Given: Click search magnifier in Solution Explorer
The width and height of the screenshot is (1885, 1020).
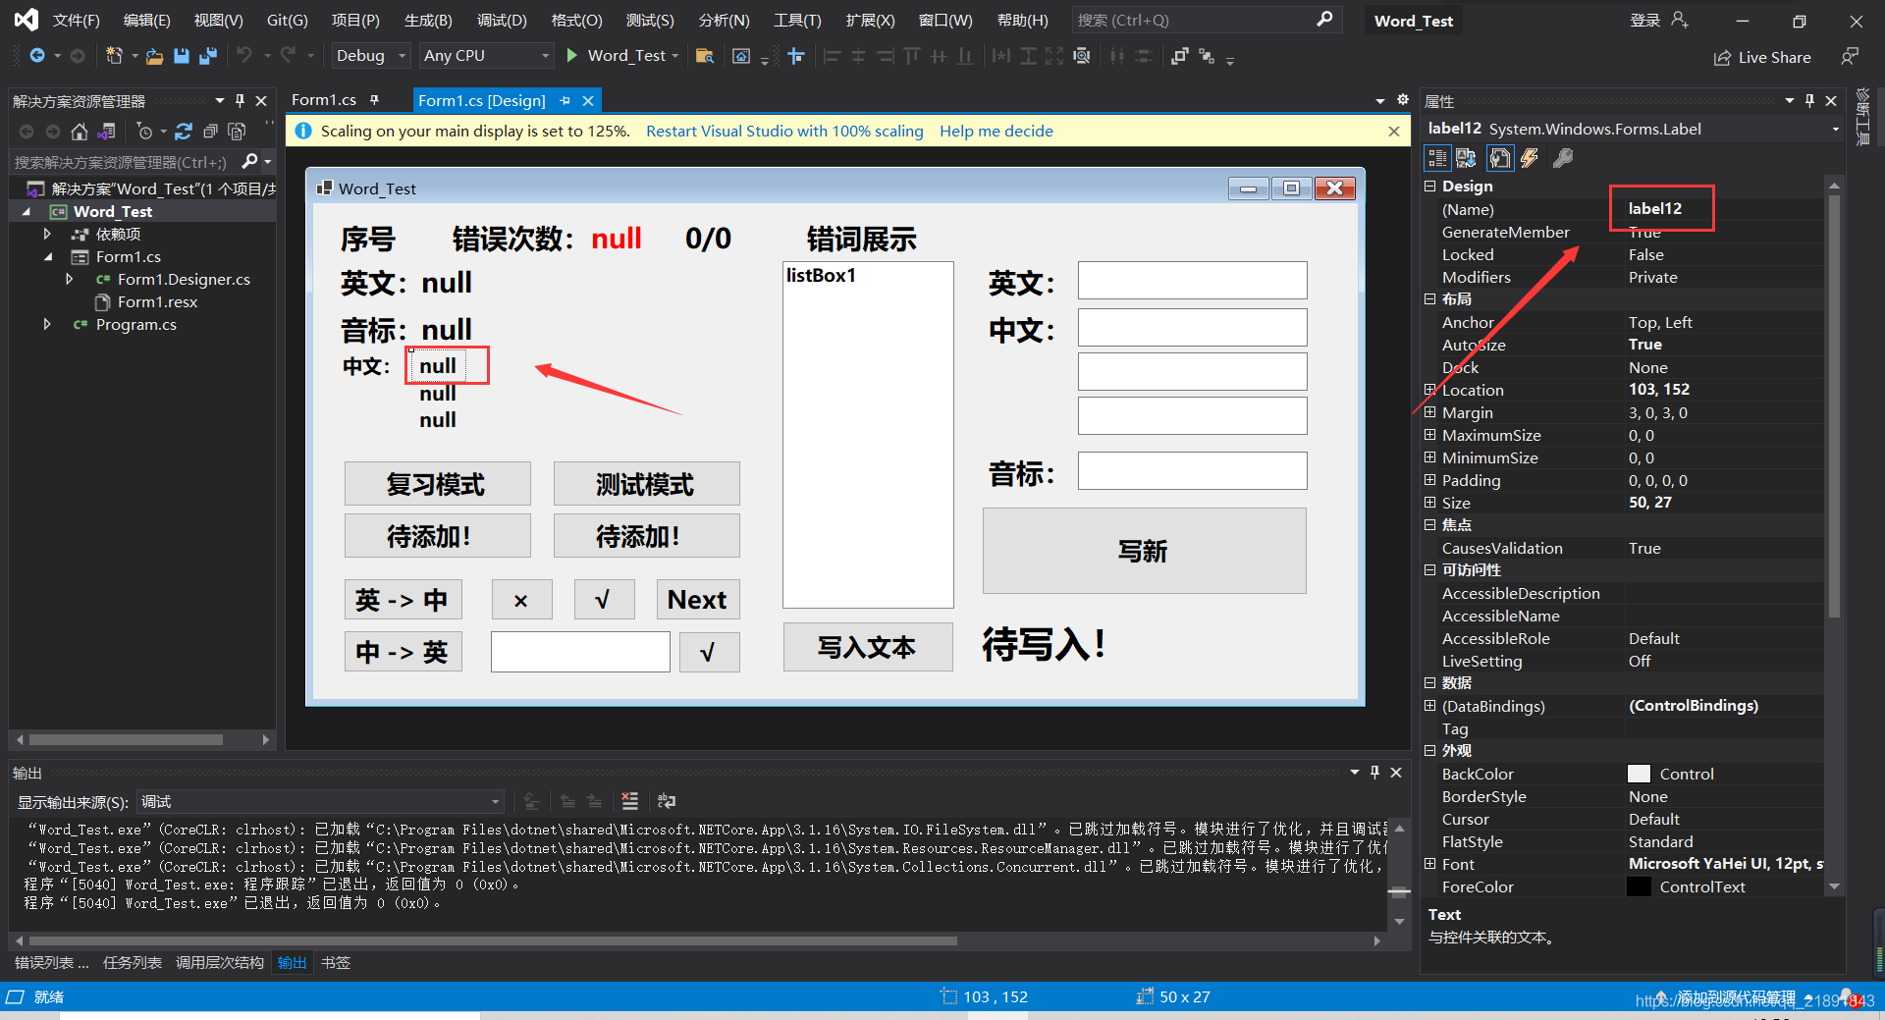Looking at the screenshot, I should click(x=250, y=161).
